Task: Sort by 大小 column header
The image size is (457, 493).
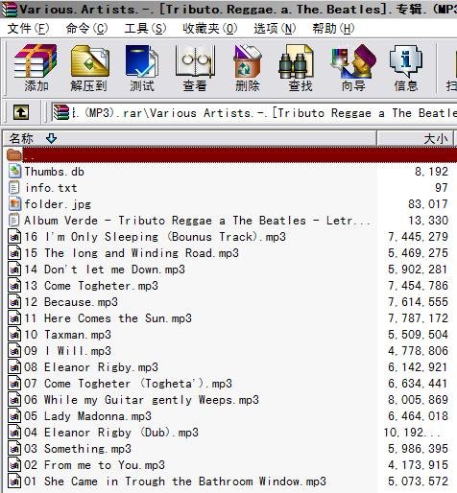Action: coord(415,138)
